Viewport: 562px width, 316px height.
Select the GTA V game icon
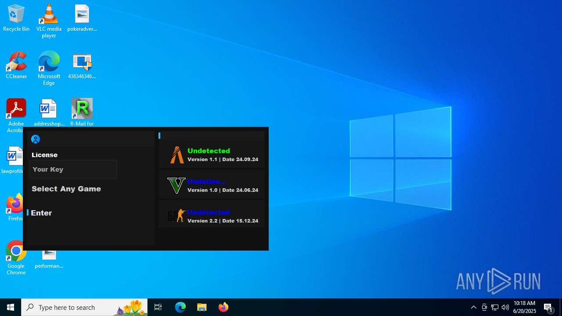coord(177,185)
